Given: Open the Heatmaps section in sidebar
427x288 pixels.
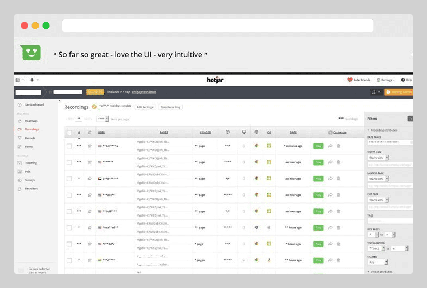Looking at the screenshot, I should coord(31,121).
